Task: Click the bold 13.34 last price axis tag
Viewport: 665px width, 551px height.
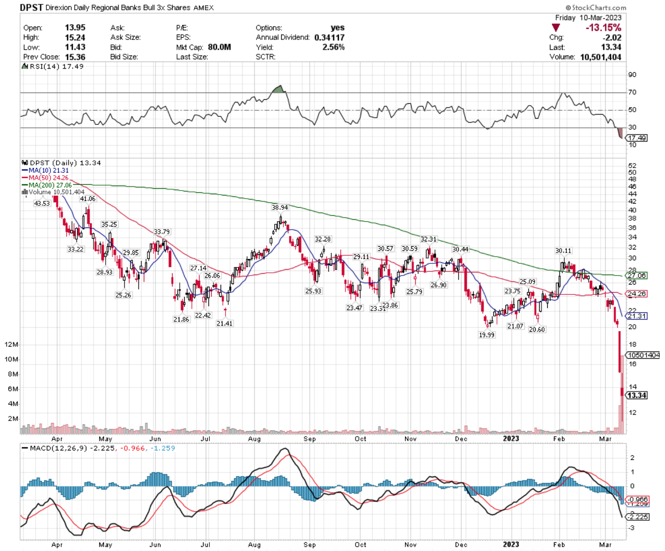Action: pos(637,395)
